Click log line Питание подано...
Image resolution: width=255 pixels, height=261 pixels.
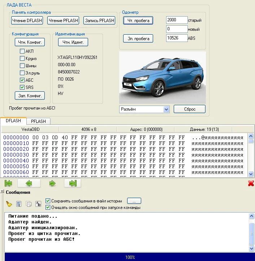(x=33, y=216)
